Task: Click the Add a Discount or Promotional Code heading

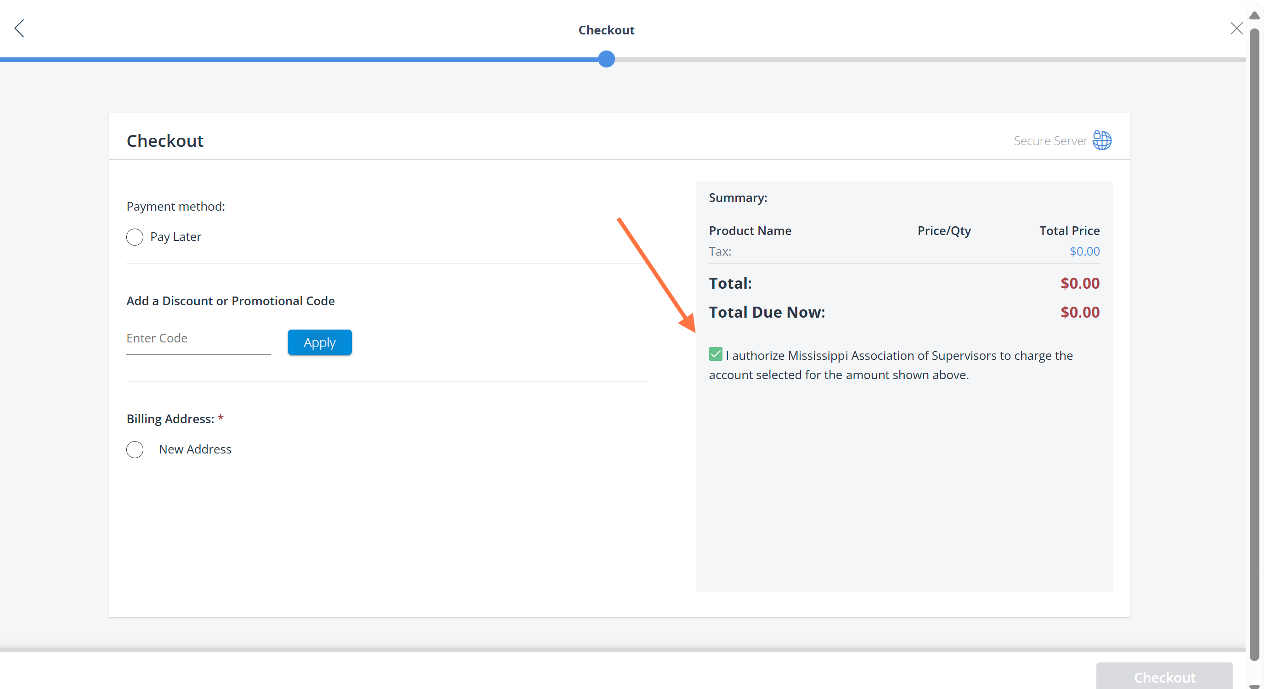Action: pos(231,301)
